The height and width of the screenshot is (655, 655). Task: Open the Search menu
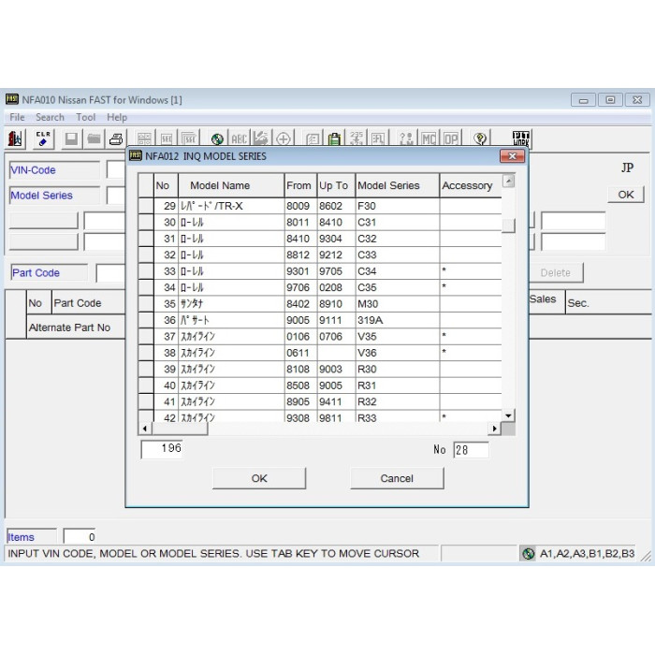(x=50, y=117)
